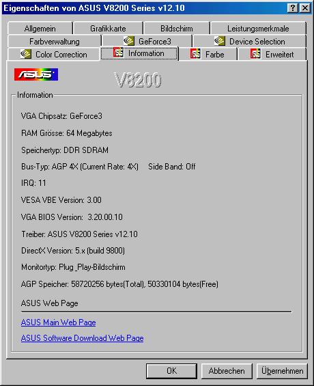314x386 pixels.
Task: Click the rainbow ASUS logo
Action: [36, 74]
